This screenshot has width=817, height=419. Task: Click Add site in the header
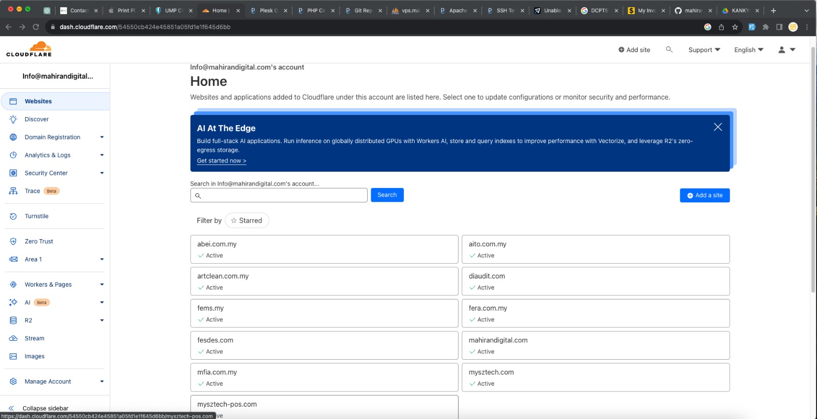pos(634,50)
